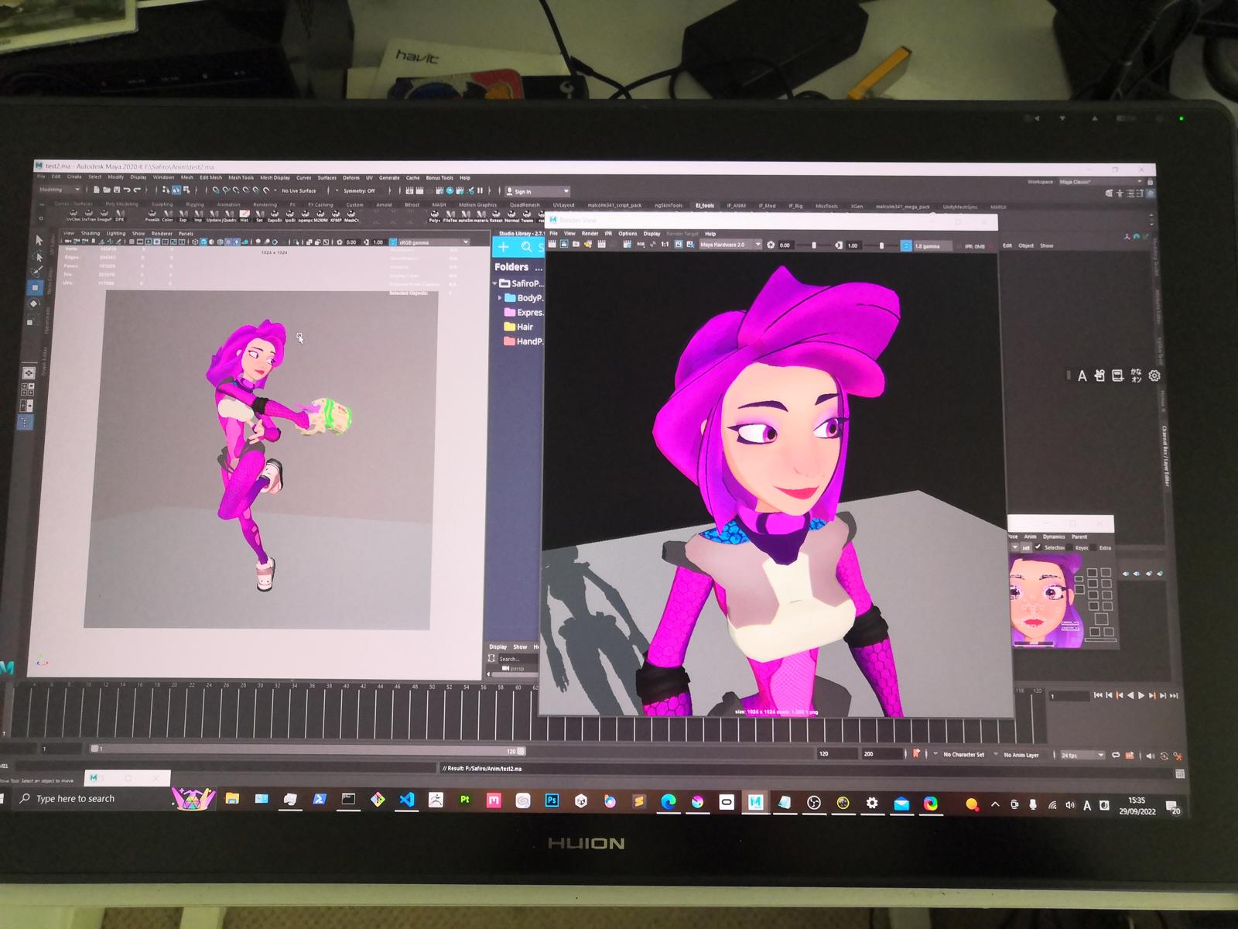Click the Hist shelf icon
The height and width of the screenshot is (929, 1238).
[245, 215]
